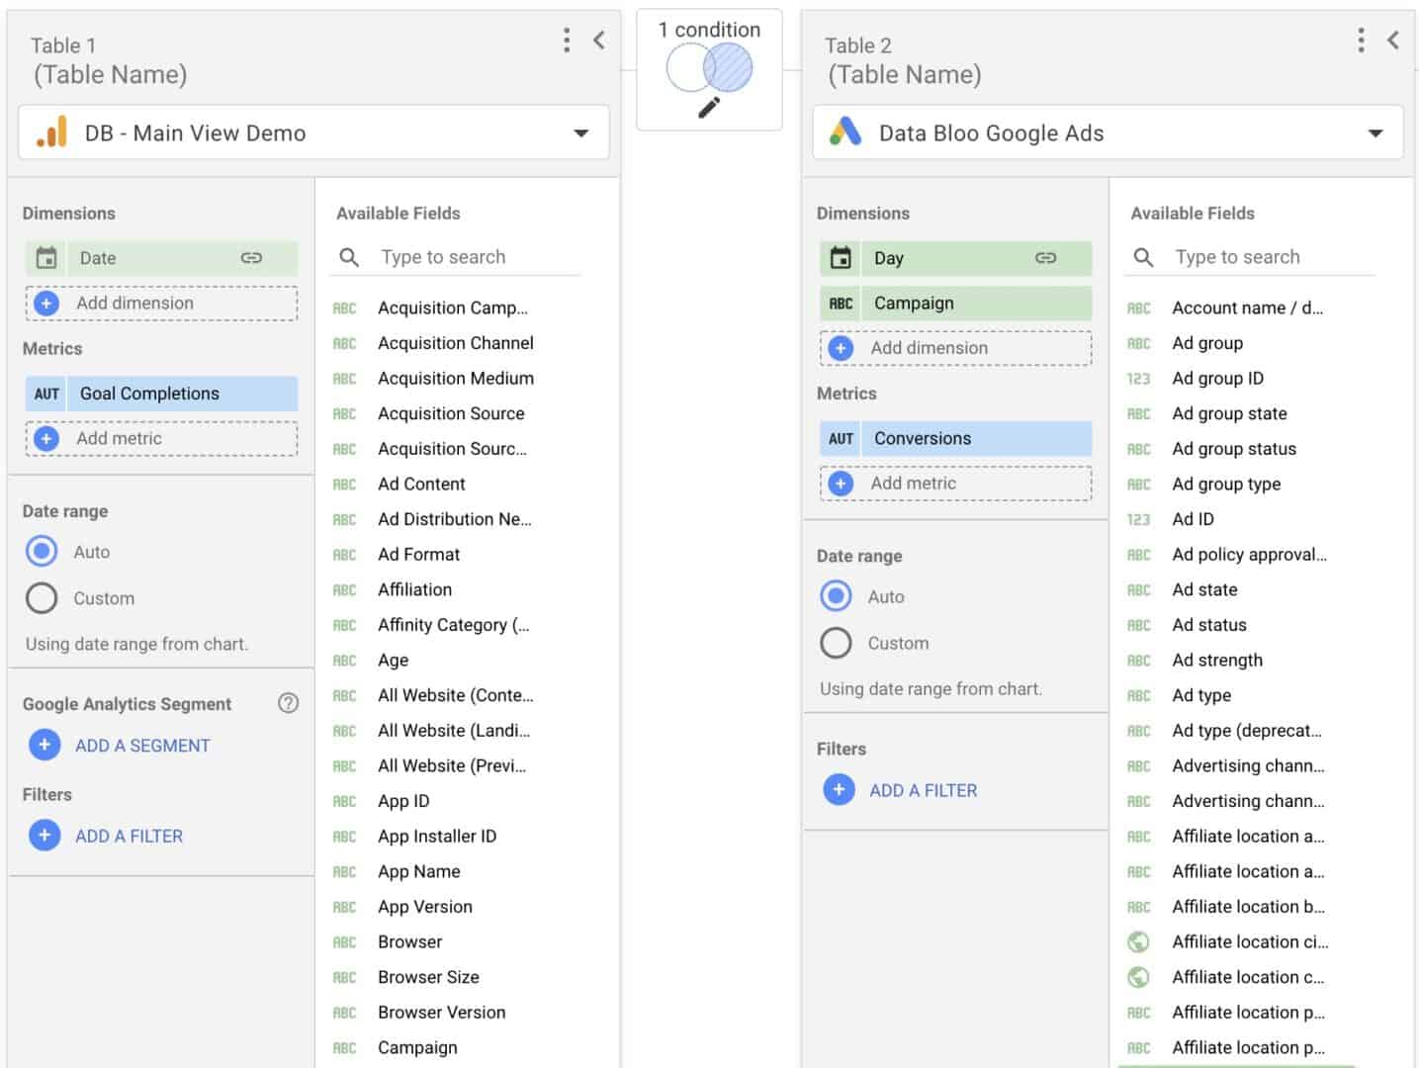The height and width of the screenshot is (1068, 1419).
Task: Click the link icon next to Day dimension
Action: (1045, 257)
